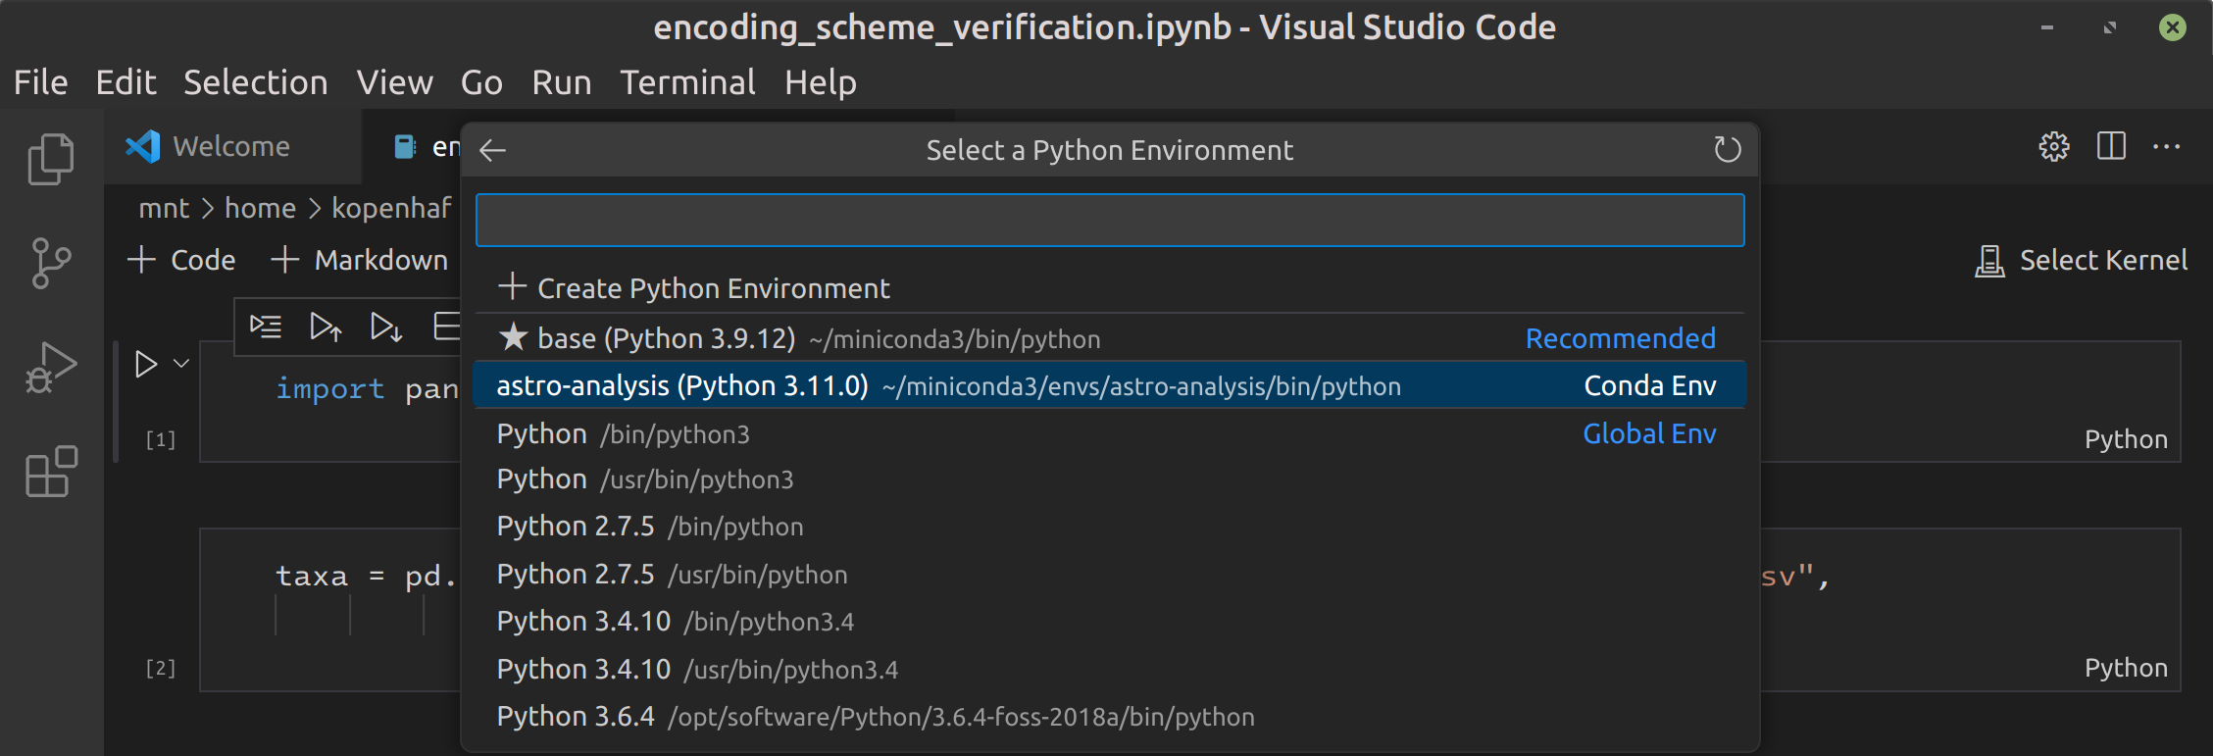
Task: Open the Run and Debug view
Action: click(51, 369)
